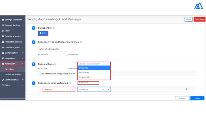Click the Goals target icon

[x=3, y=31]
